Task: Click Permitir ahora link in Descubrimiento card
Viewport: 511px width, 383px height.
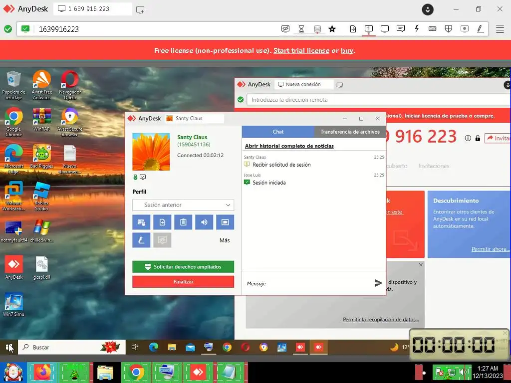Action: tap(490, 249)
